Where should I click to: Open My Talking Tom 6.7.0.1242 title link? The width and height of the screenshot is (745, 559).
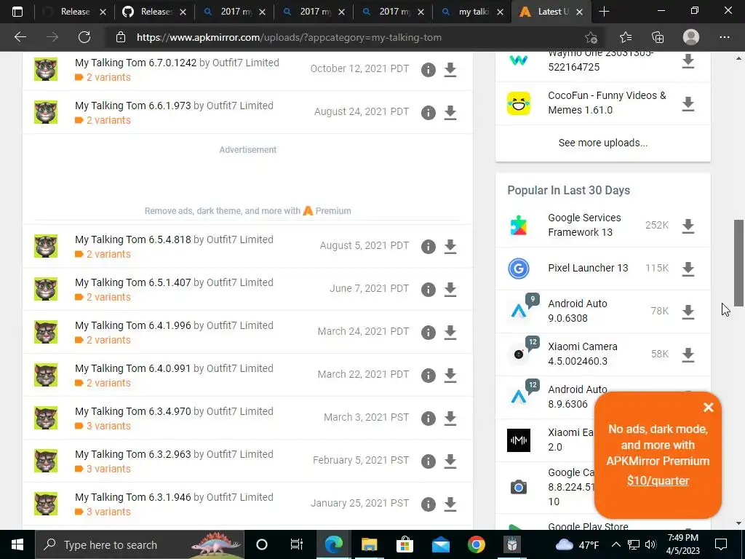click(135, 63)
